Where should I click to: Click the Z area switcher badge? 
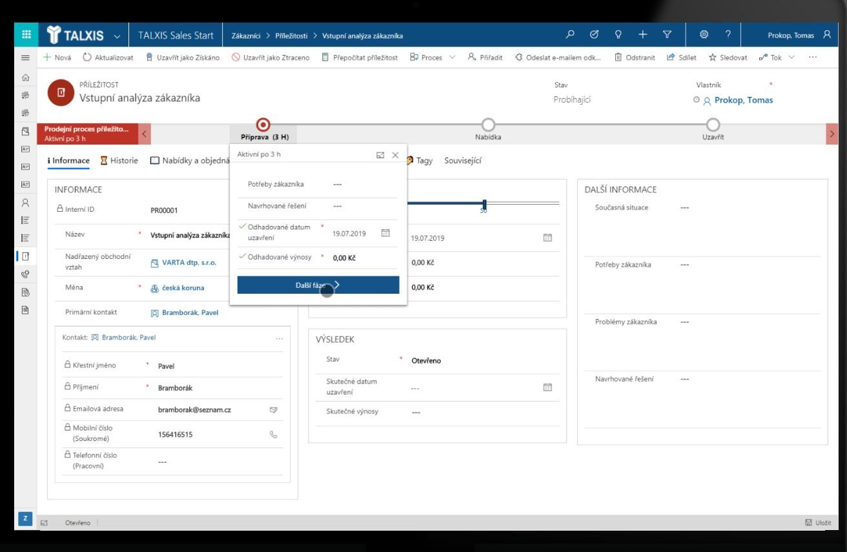point(25,519)
